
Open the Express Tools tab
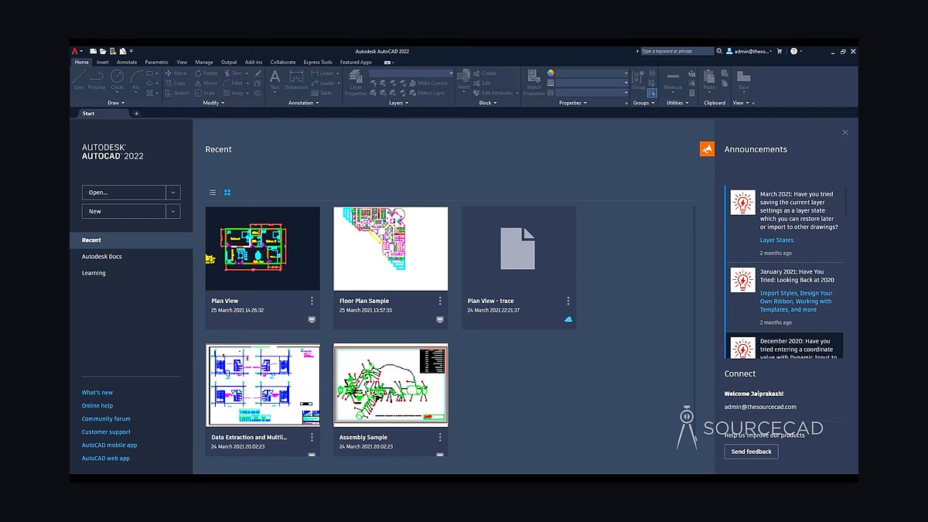tap(318, 62)
